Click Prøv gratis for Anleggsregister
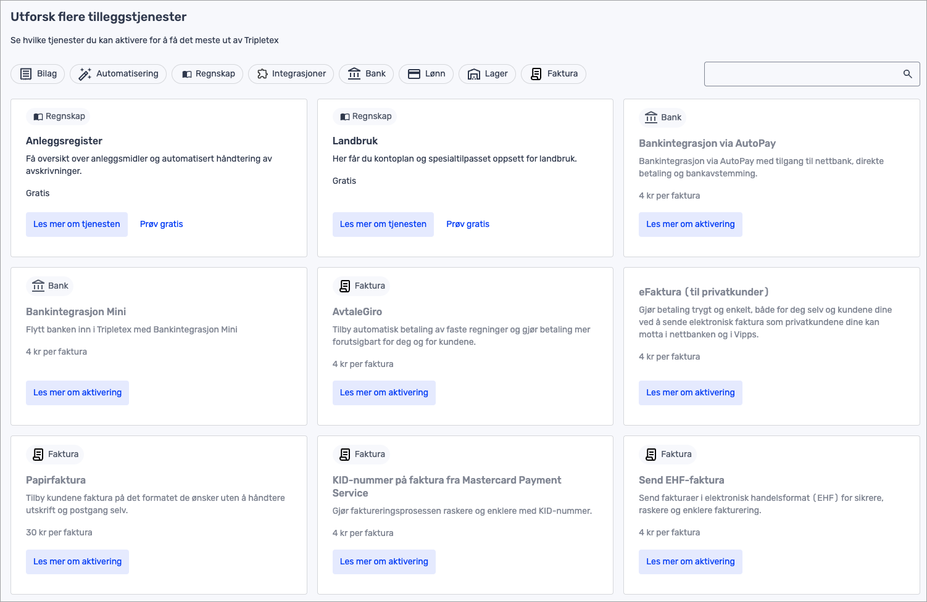The width and height of the screenshot is (927, 602). pyautogui.click(x=161, y=225)
